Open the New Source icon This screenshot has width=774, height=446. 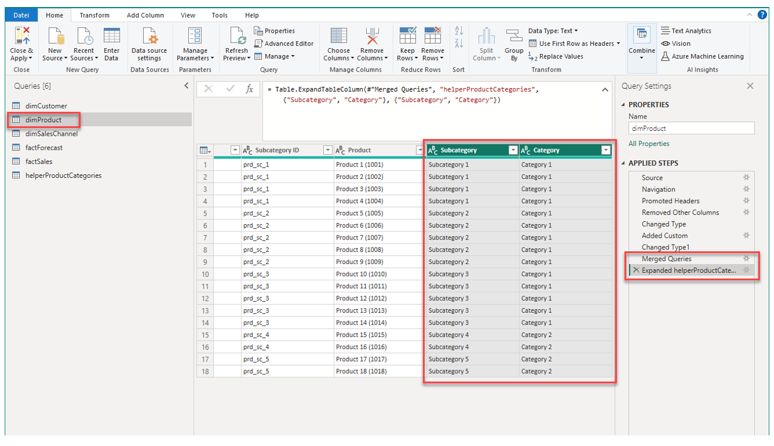55,36
